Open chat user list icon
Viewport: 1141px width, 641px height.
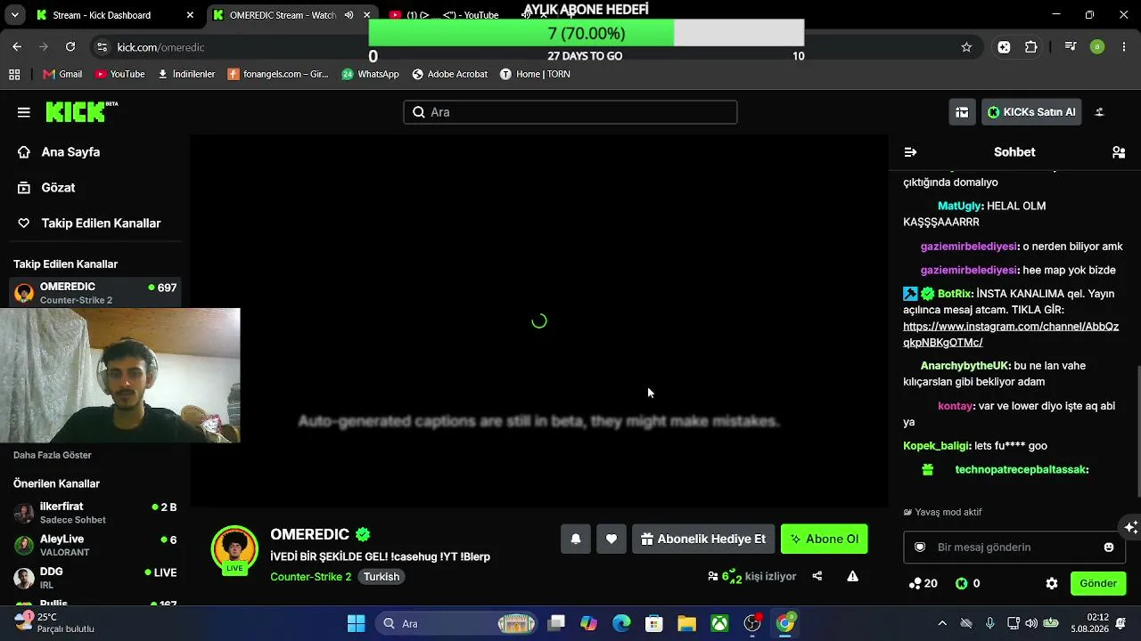[x=1119, y=152]
